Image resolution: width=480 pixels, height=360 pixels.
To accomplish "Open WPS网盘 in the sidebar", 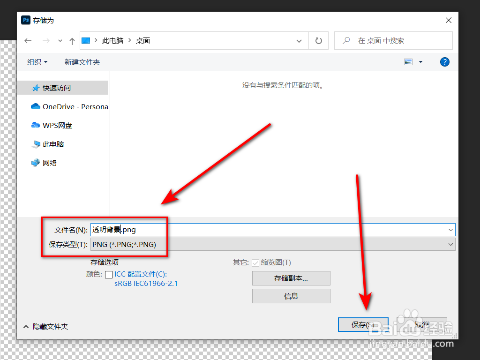I will point(52,126).
